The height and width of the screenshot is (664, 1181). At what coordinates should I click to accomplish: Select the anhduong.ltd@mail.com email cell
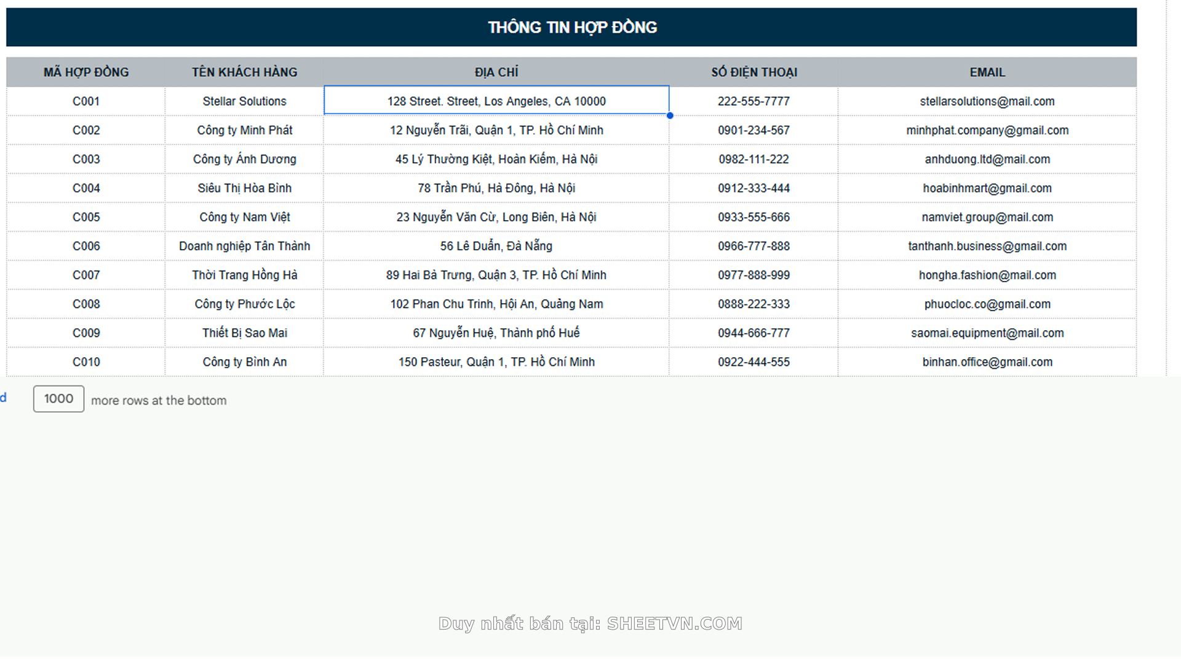(987, 159)
